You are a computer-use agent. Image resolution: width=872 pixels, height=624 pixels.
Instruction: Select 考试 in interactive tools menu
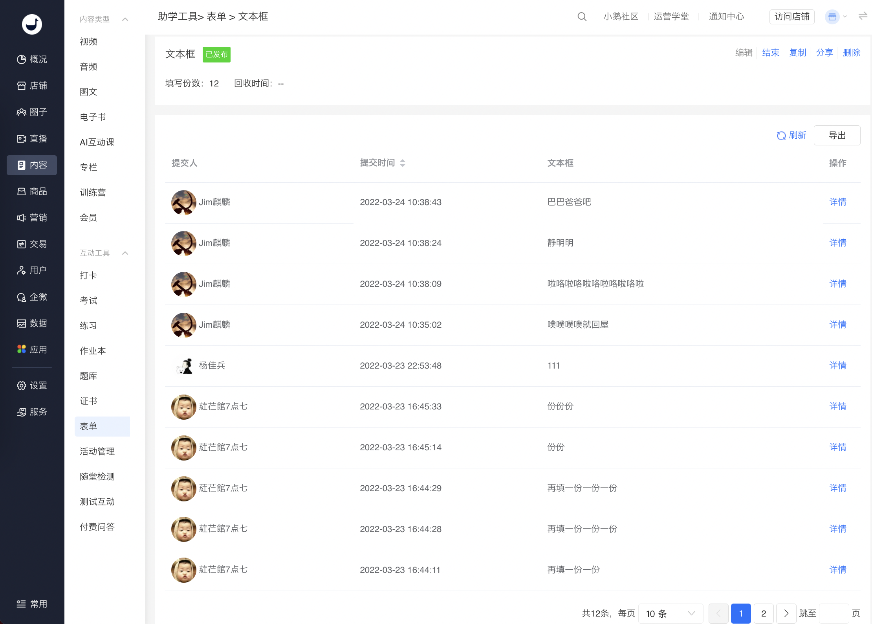coord(88,301)
